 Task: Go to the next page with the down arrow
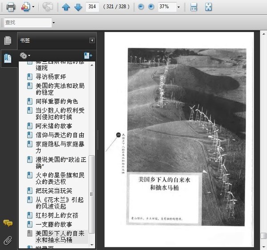coord(77,7)
